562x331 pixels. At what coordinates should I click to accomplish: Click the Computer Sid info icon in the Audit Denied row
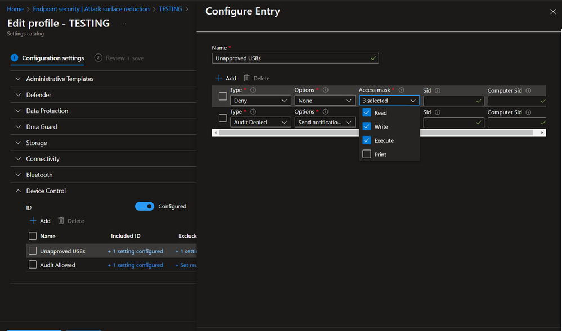click(528, 112)
